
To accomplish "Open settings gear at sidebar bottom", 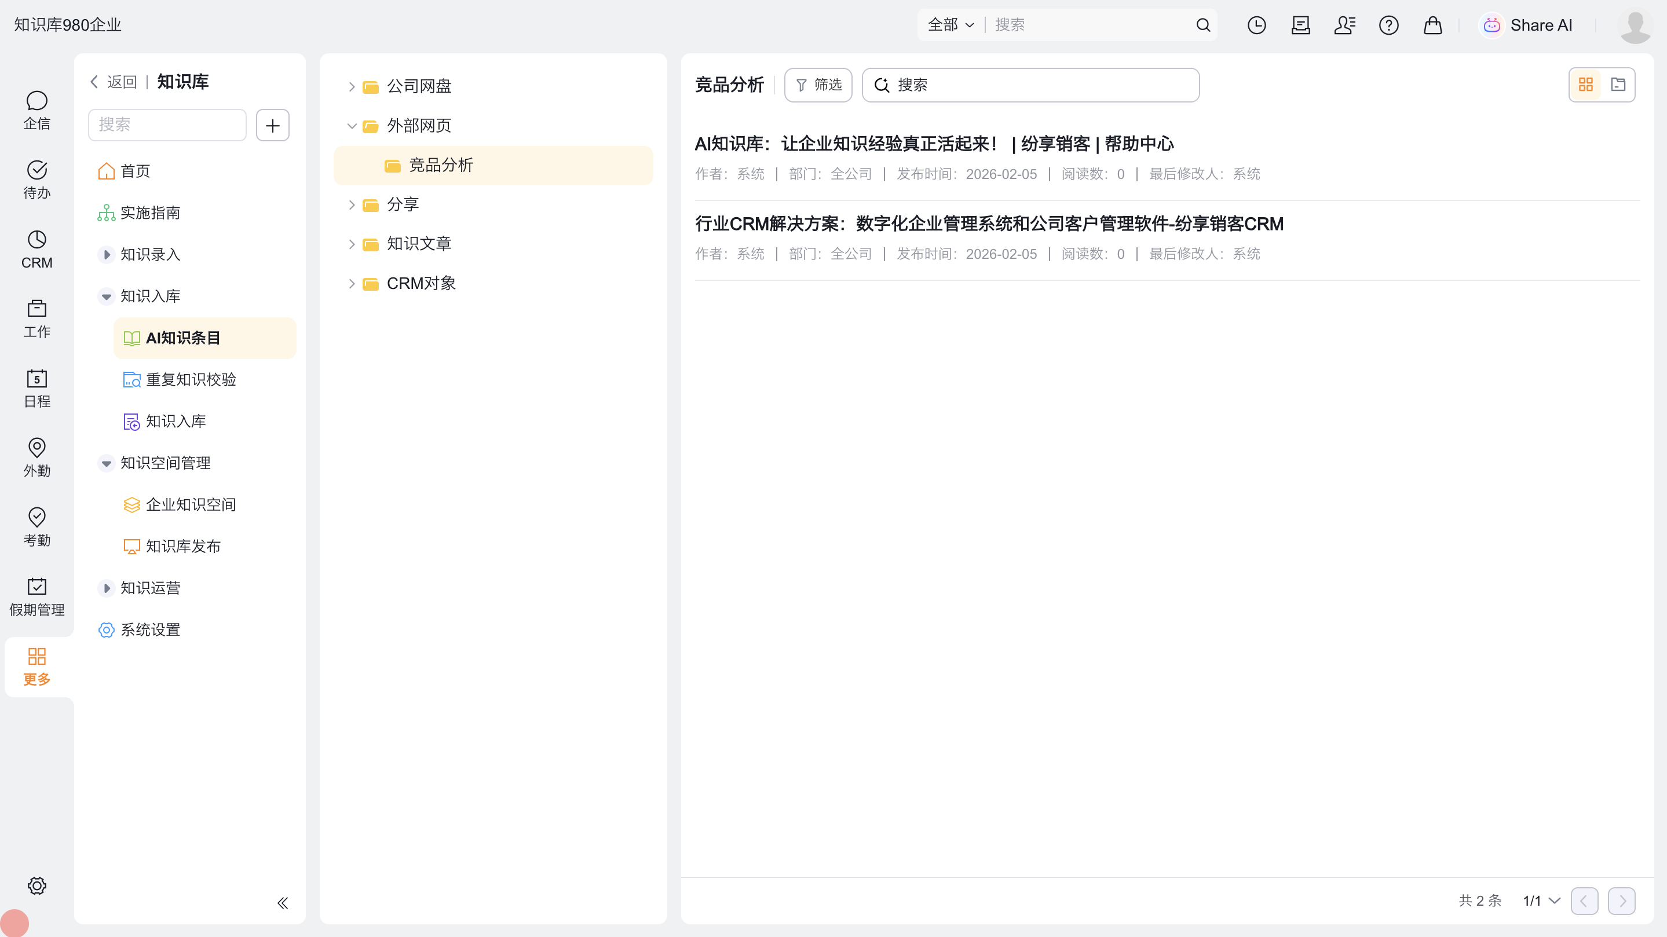I will pyautogui.click(x=37, y=885).
